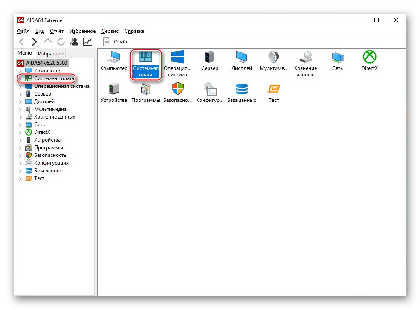The height and width of the screenshot is (310, 420).
Task: Open the Избранное menu in the menu bar
Action: (x=82, y=31)
